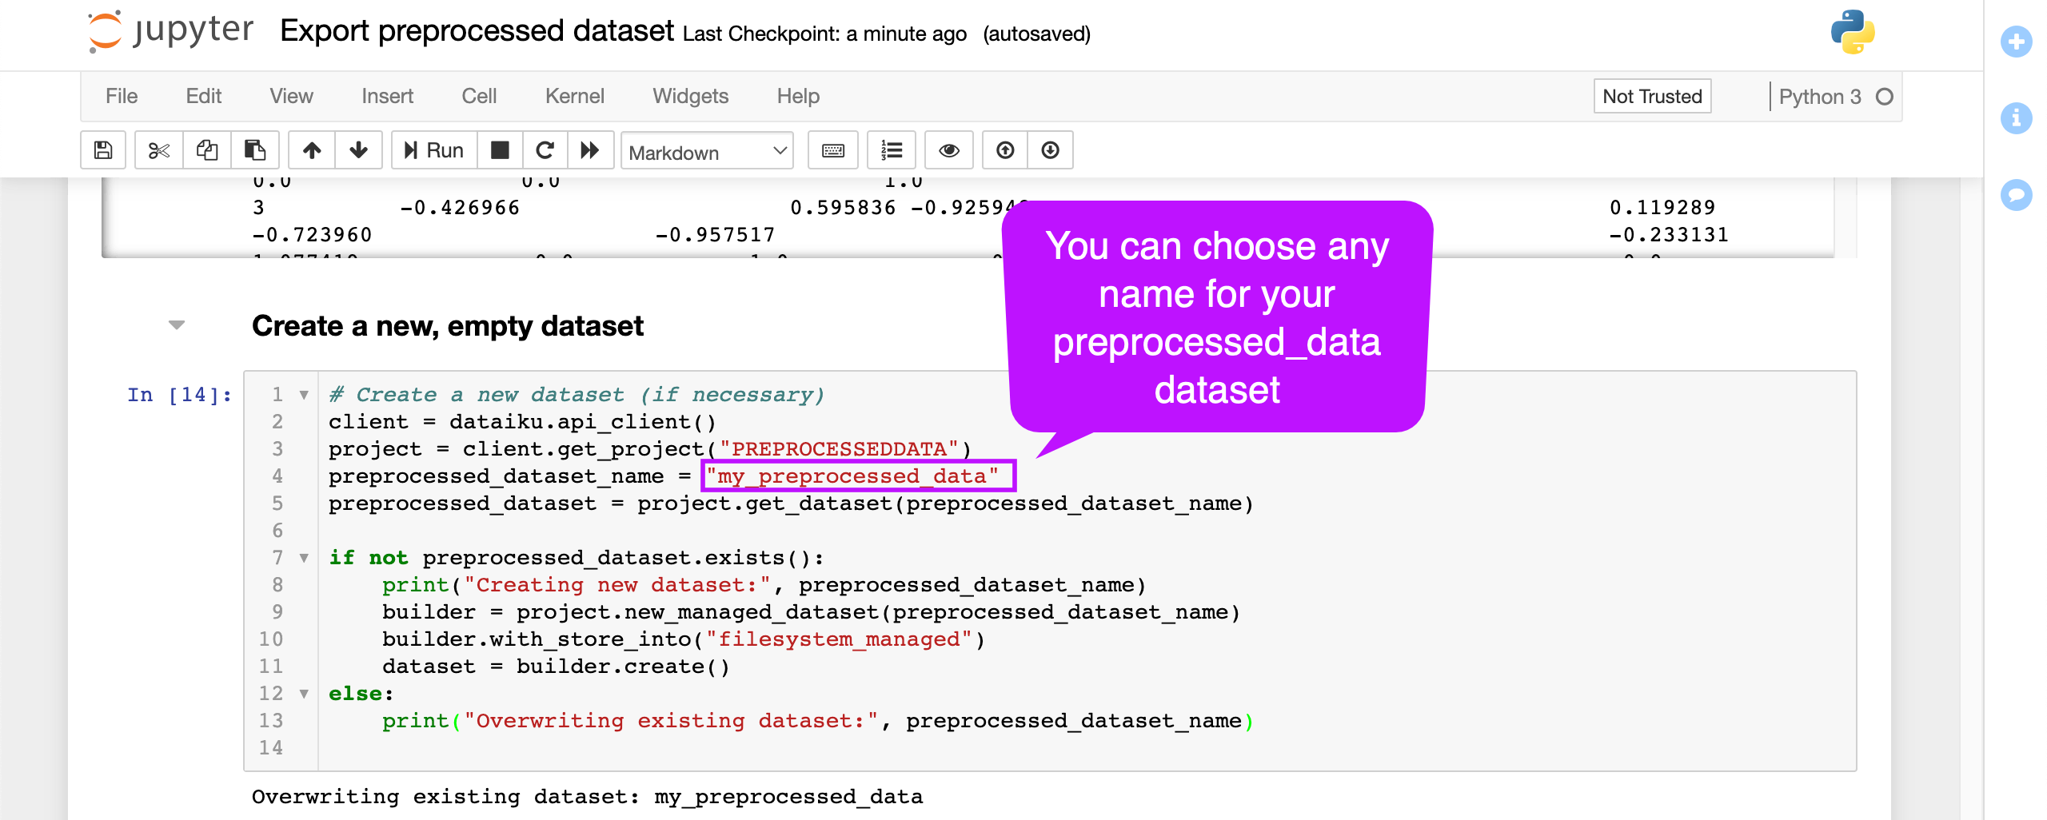Open the command palette keyboard icon

832,150
